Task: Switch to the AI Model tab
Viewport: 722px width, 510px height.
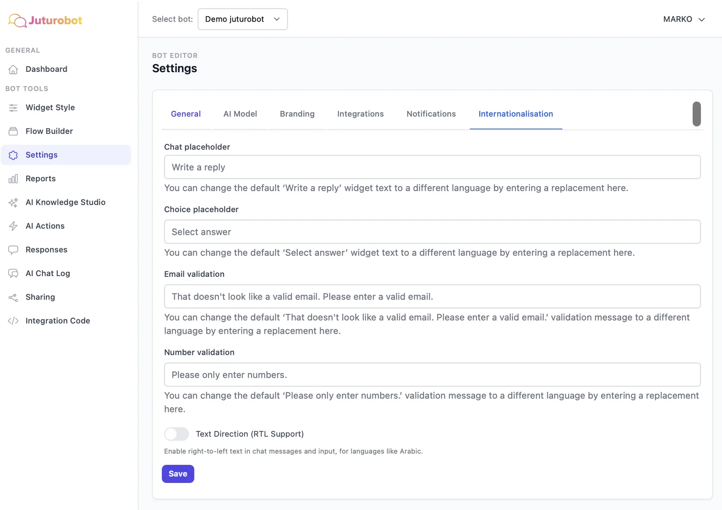Action: 240,114
